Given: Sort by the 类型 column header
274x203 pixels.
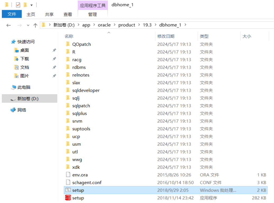Looking at the screenshot, I should click(x=204, y=36).
